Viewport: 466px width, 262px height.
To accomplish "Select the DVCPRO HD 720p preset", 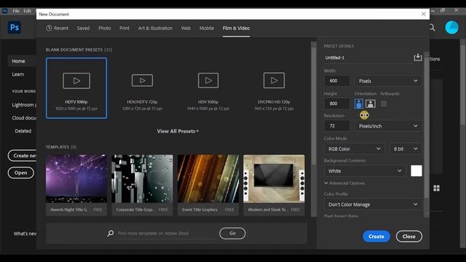I will point(274,88).
